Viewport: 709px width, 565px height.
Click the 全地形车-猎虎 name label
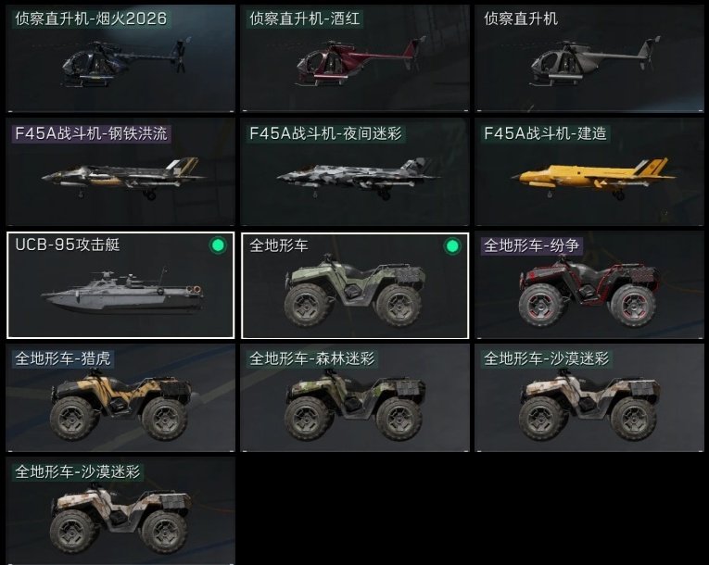[63, 358]
